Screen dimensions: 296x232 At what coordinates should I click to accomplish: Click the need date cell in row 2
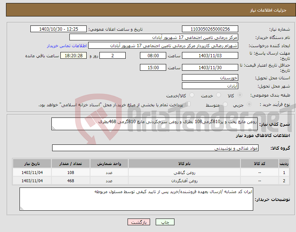pyautogui.click(x=32, y=181)
